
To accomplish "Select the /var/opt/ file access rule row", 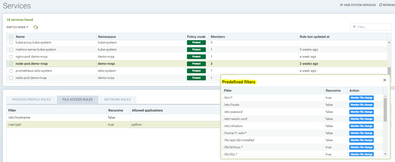I will (x=55, y=125).
